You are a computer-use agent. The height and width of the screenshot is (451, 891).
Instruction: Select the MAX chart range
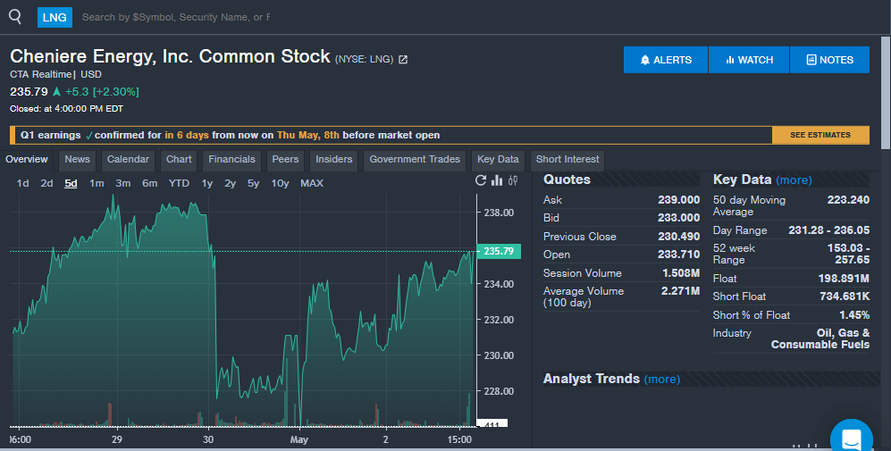(312, 183)
